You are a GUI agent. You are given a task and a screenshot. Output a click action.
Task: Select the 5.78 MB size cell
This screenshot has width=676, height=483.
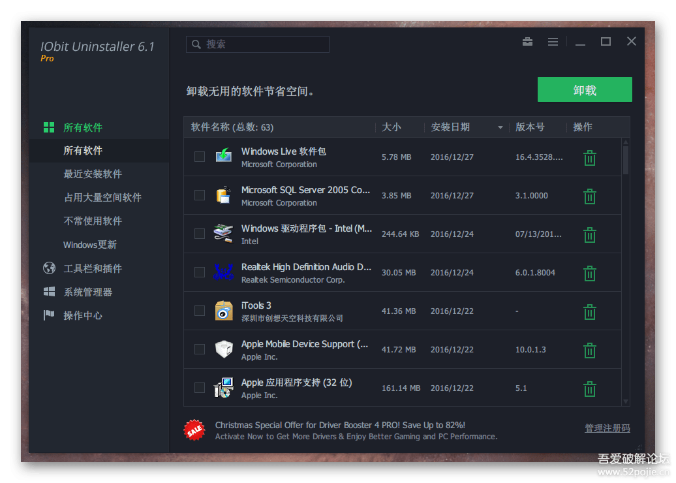(396, 157)
